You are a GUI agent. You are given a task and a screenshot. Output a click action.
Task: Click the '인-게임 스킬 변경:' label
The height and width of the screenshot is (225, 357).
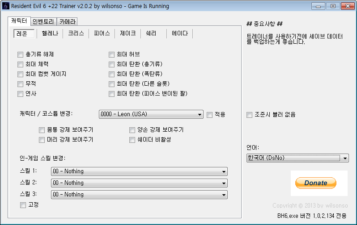point(42,158)
